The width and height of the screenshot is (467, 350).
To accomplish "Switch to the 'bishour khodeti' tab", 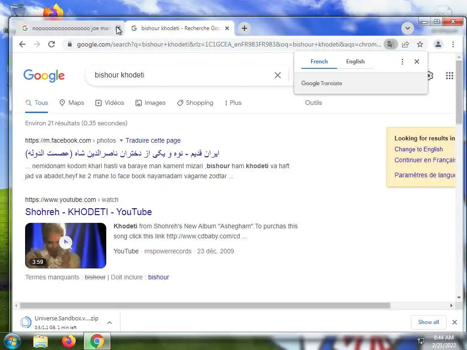I will click(x=180, y=28).
